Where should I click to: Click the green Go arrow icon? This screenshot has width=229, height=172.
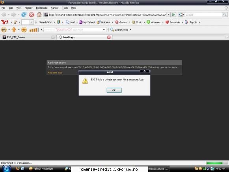coord(173,15)
